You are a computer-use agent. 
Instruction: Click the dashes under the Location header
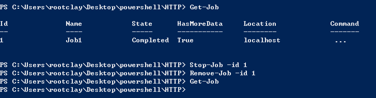[x=260, y=32]
